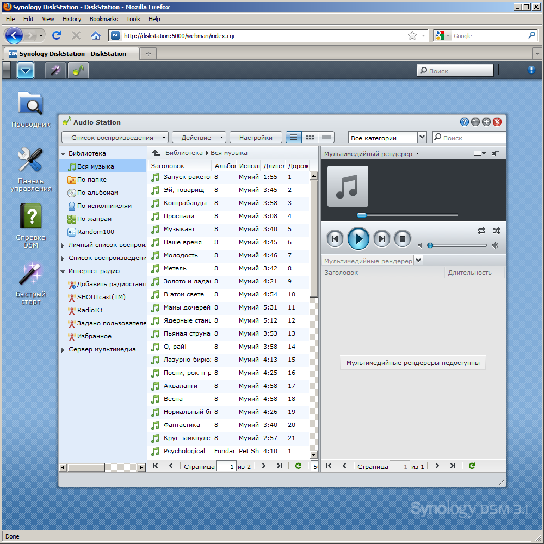The height and width of the screenshot is (544, 544).
Task: Open Действие dropdown menu
Action: point(199,138)
